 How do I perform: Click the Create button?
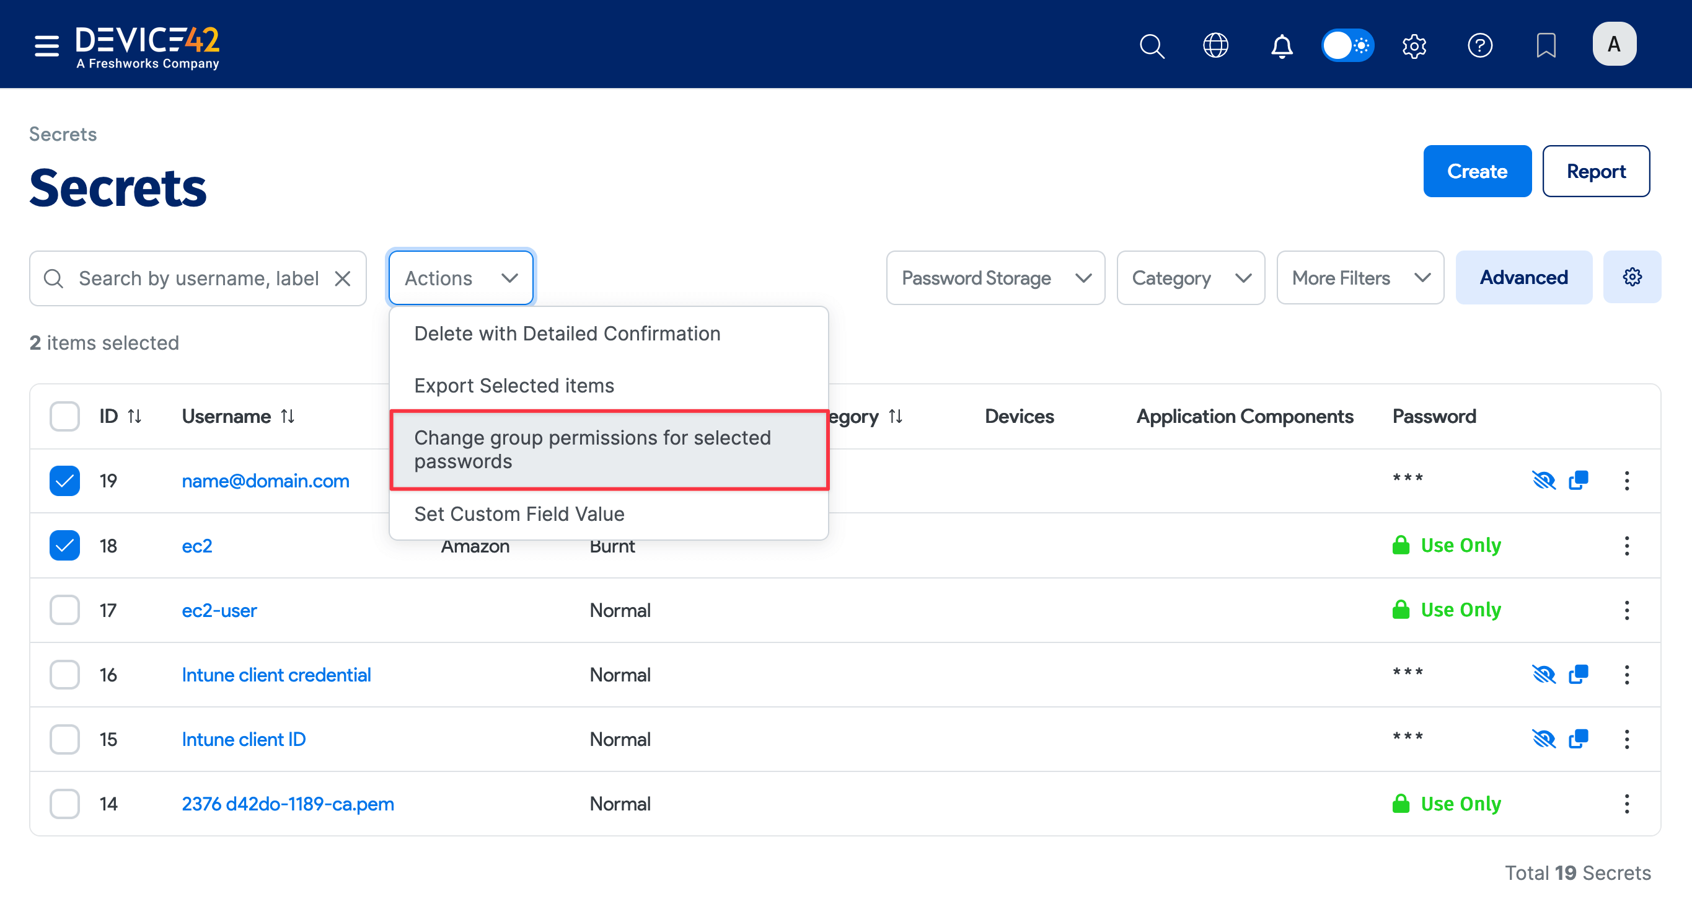coord(1476,171)
